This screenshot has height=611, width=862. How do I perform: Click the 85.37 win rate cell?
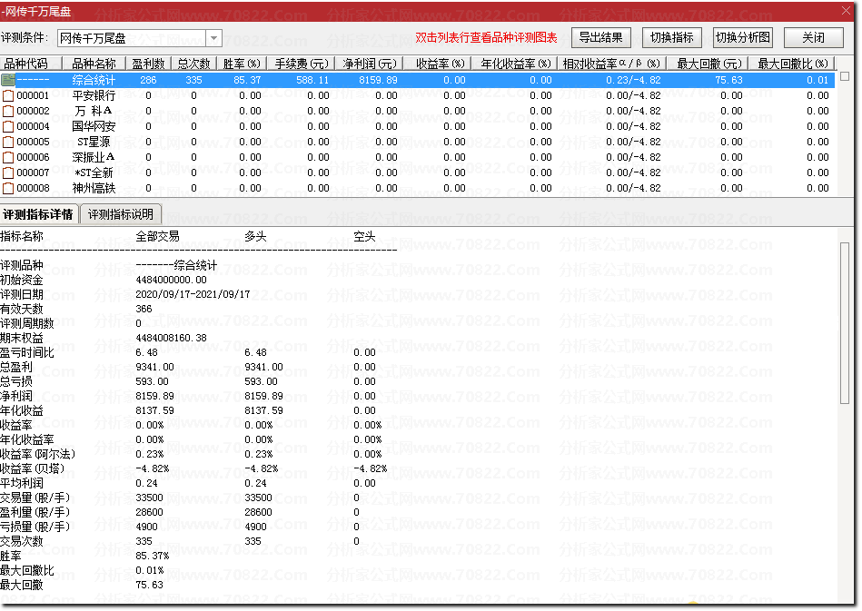pos(247,80)
